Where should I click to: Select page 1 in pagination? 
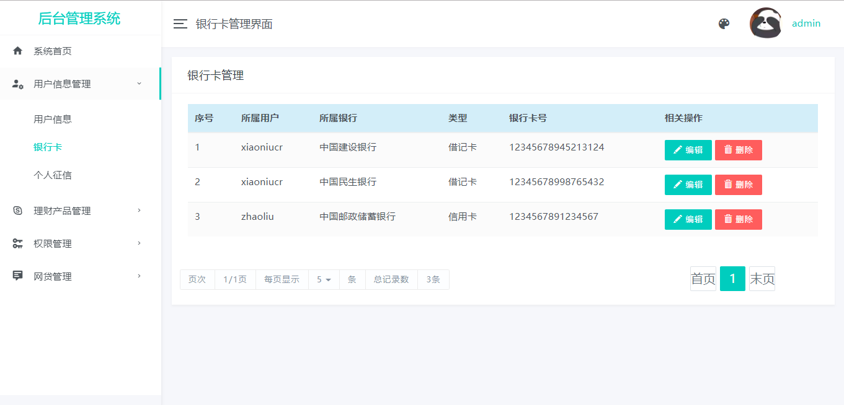[x=732, y=279]
